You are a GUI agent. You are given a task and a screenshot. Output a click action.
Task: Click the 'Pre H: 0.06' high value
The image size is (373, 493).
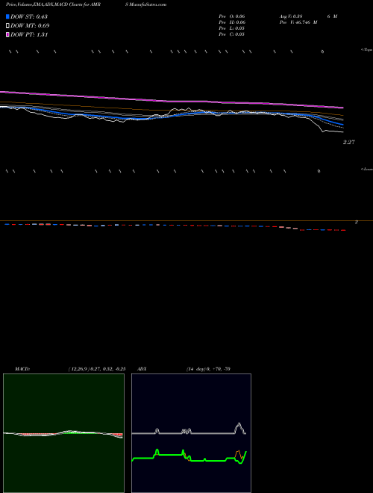tap(232, 22)
